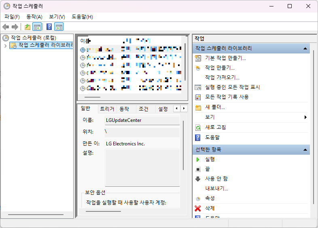Image resolution: width=318 pixels, height=228 pixels.
Task: Click the 실행 중인 모든 작업 표시 icon
Action: tap(198, 87)
